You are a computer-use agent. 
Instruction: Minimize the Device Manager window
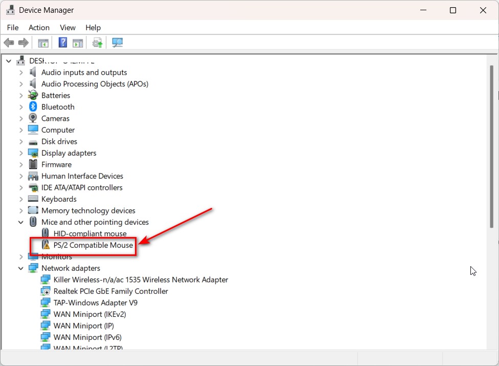(x=423, y=10)
